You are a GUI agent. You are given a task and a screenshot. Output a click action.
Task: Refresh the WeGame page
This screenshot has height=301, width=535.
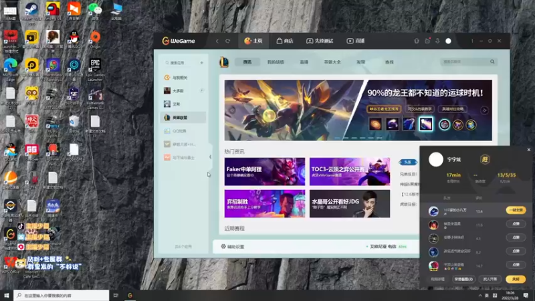tap(227, 41)
